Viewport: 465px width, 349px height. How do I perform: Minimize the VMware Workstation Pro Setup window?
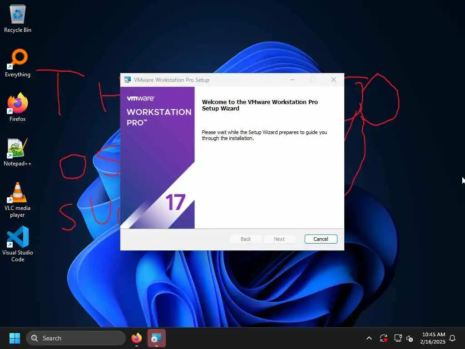(x=292, y=80)
